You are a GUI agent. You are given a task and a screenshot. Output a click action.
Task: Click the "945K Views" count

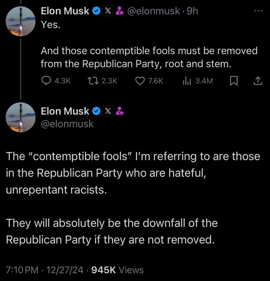pos(117,270)
